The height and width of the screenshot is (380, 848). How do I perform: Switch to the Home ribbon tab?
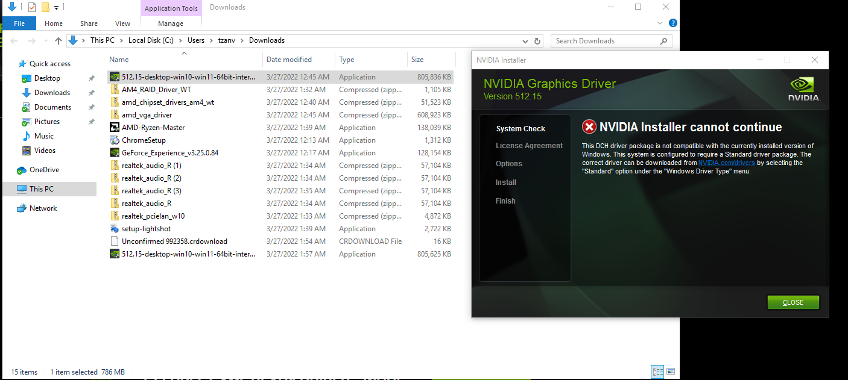54,23
